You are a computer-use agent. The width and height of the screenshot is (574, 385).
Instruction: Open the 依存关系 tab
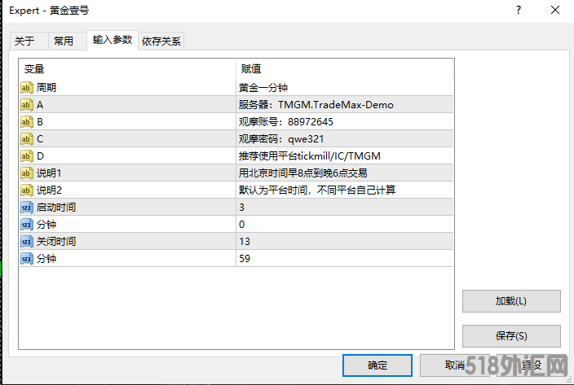point(161,41)
